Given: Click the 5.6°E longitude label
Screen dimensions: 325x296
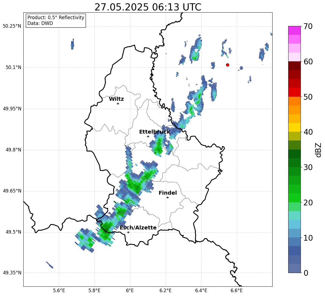Looking at the screenshot, I should point(59,291).
